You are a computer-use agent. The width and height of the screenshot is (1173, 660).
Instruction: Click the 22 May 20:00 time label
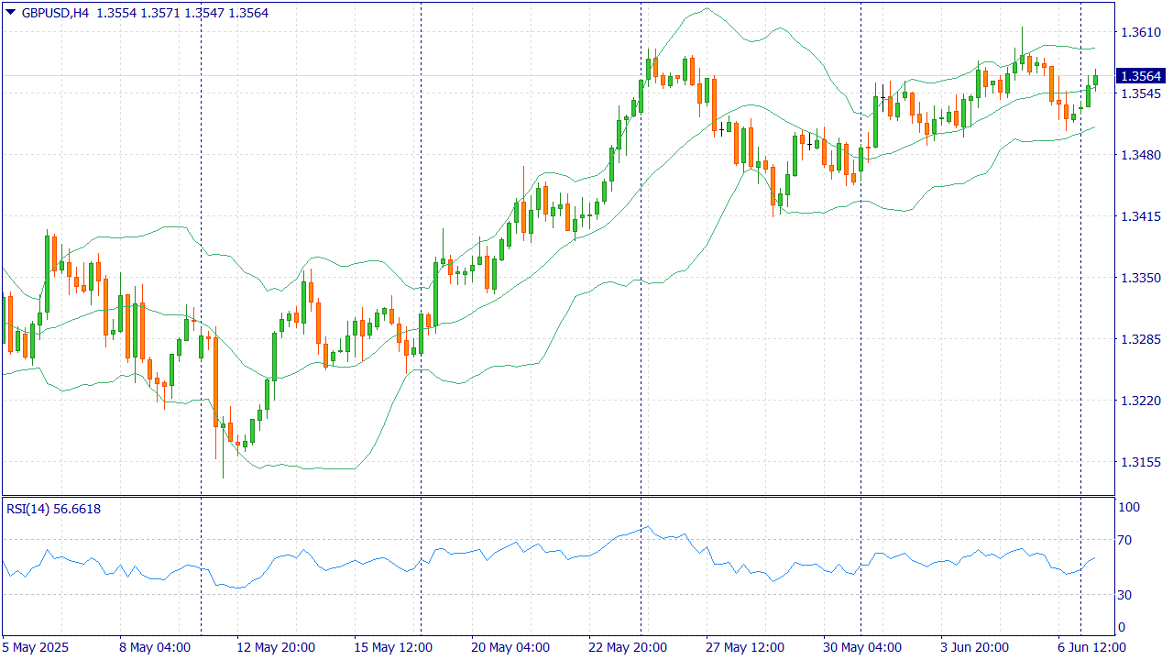(x=628, y=647)
